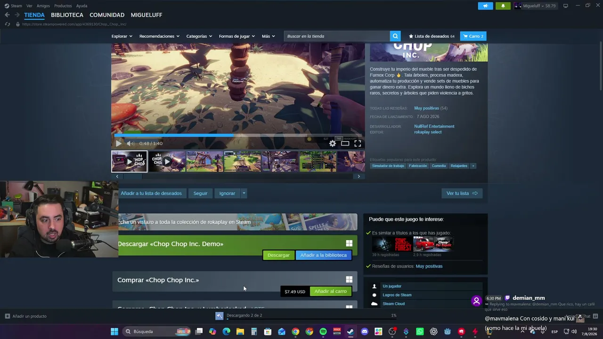Enter fullscreen video mode

[358, 144]
